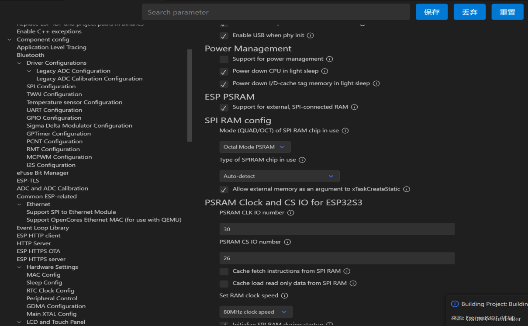
Task: Open the Octal Mode PSRAM dropdown
Action: (x=255, y=147)
